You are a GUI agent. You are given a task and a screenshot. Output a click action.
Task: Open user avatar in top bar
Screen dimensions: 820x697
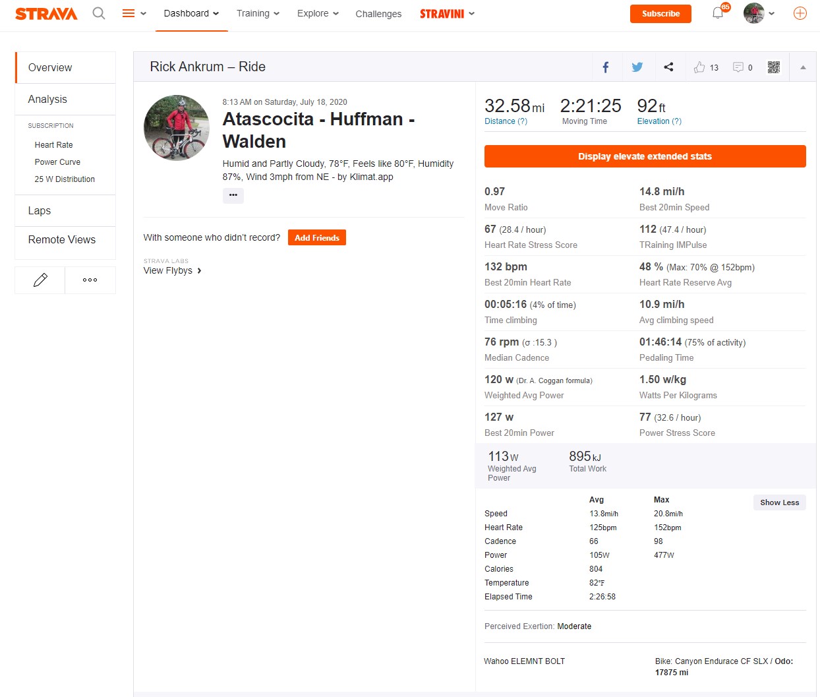pos(753,13)
